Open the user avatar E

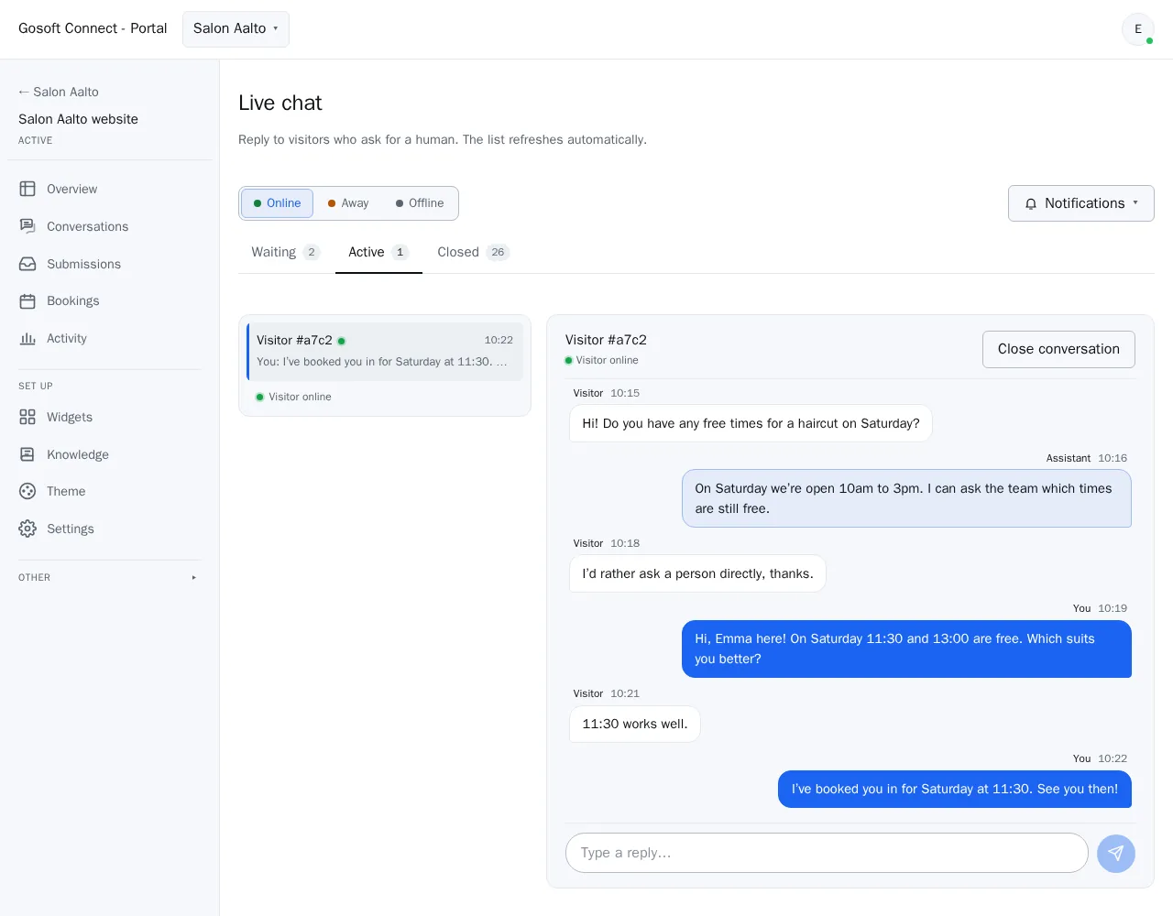click(1138, 29)
